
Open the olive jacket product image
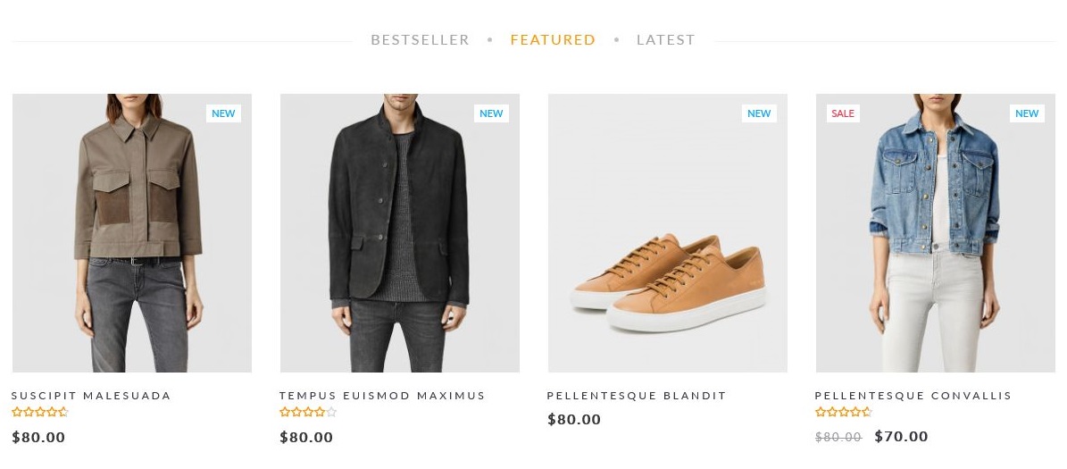click(132, 232)
